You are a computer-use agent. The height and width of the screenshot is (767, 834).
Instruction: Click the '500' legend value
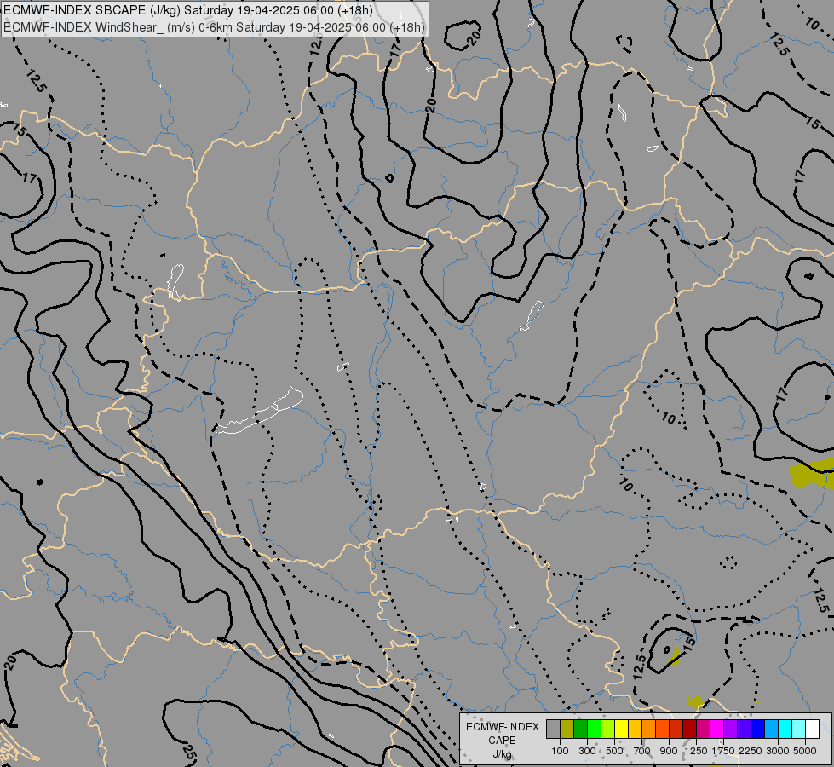614,751
